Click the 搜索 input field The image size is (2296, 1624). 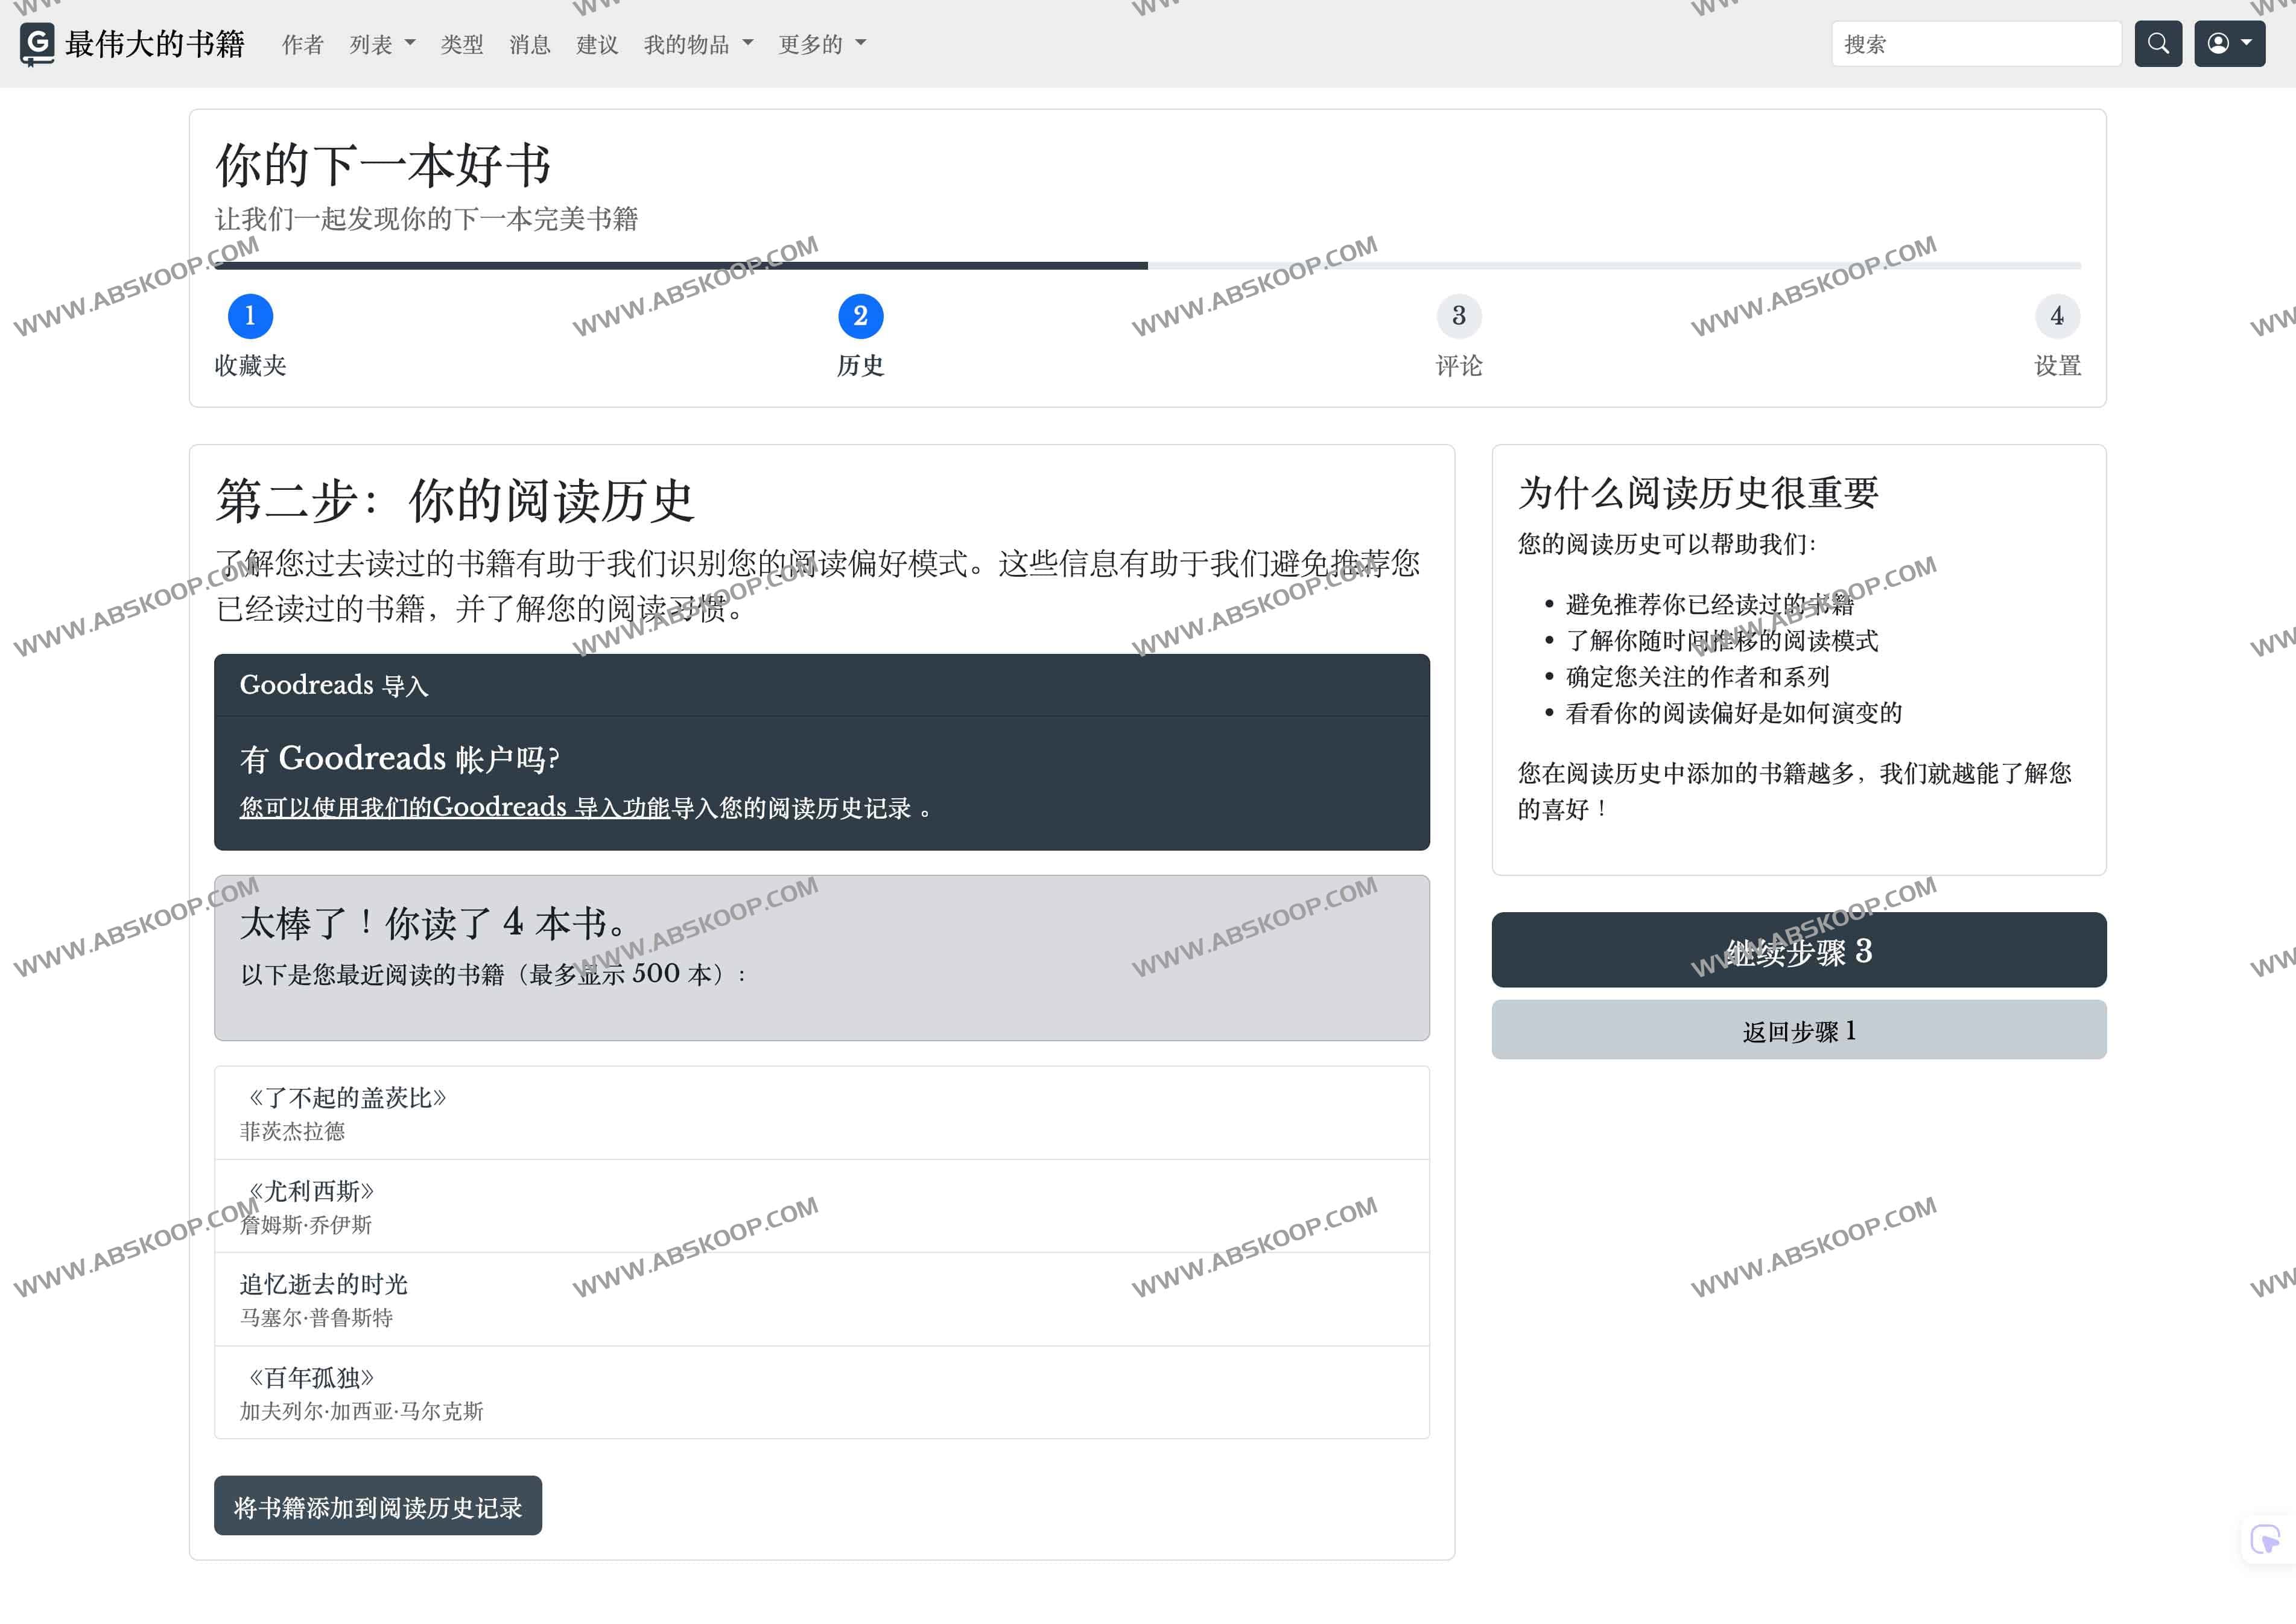(1975, 44)
